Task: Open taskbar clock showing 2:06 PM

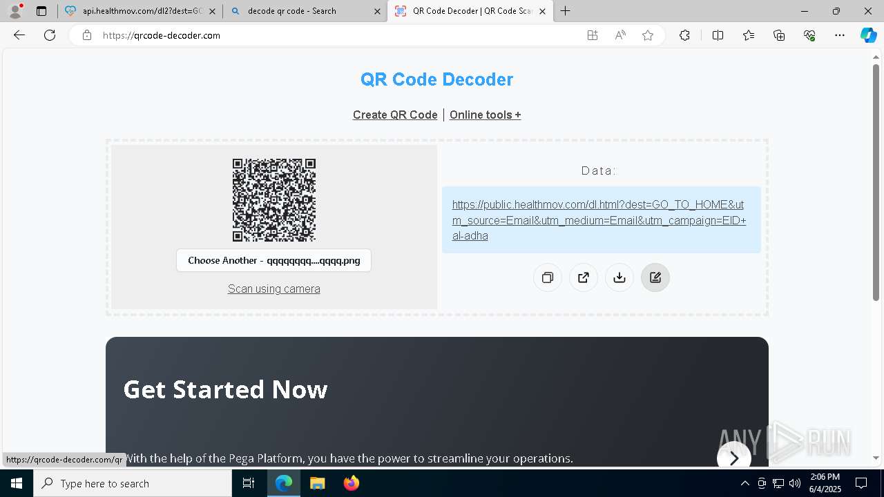Action: [x=825, y=483]
